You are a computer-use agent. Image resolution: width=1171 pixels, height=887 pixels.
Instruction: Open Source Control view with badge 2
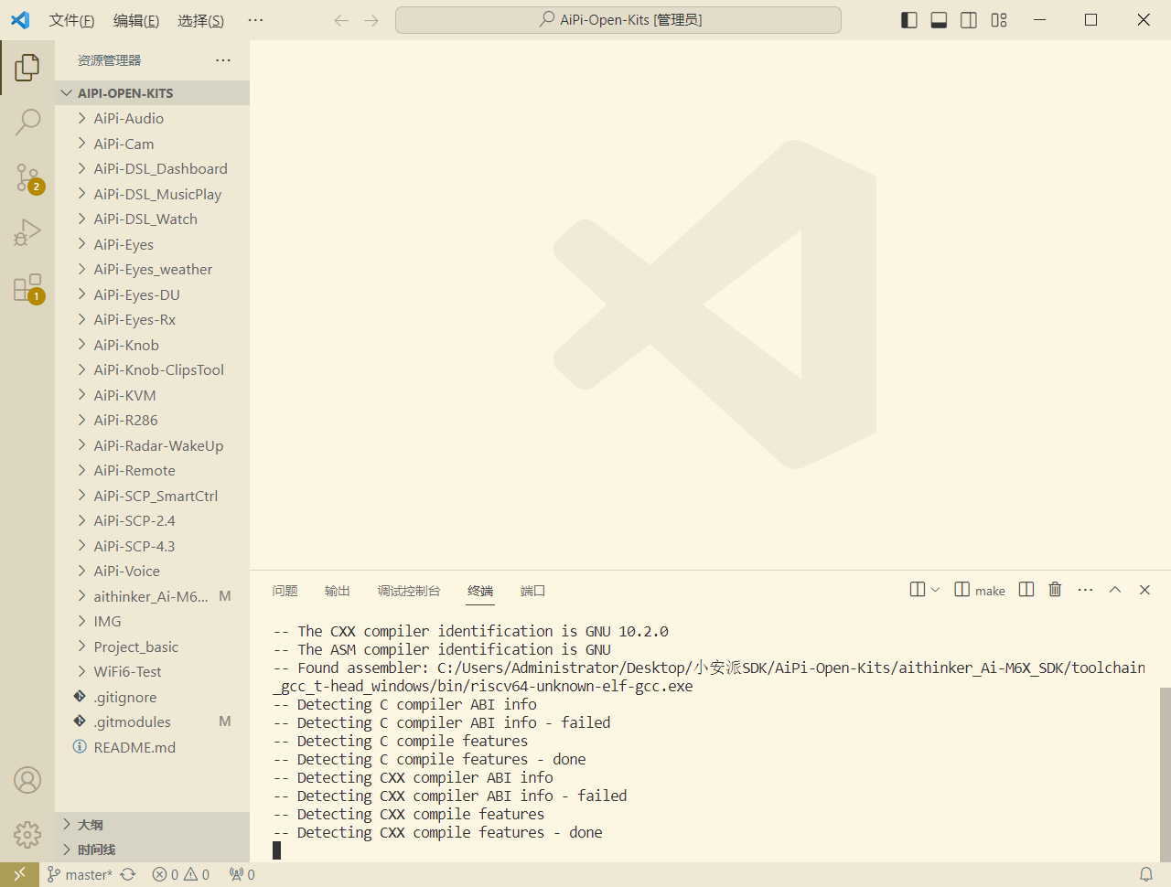[27, 177]
